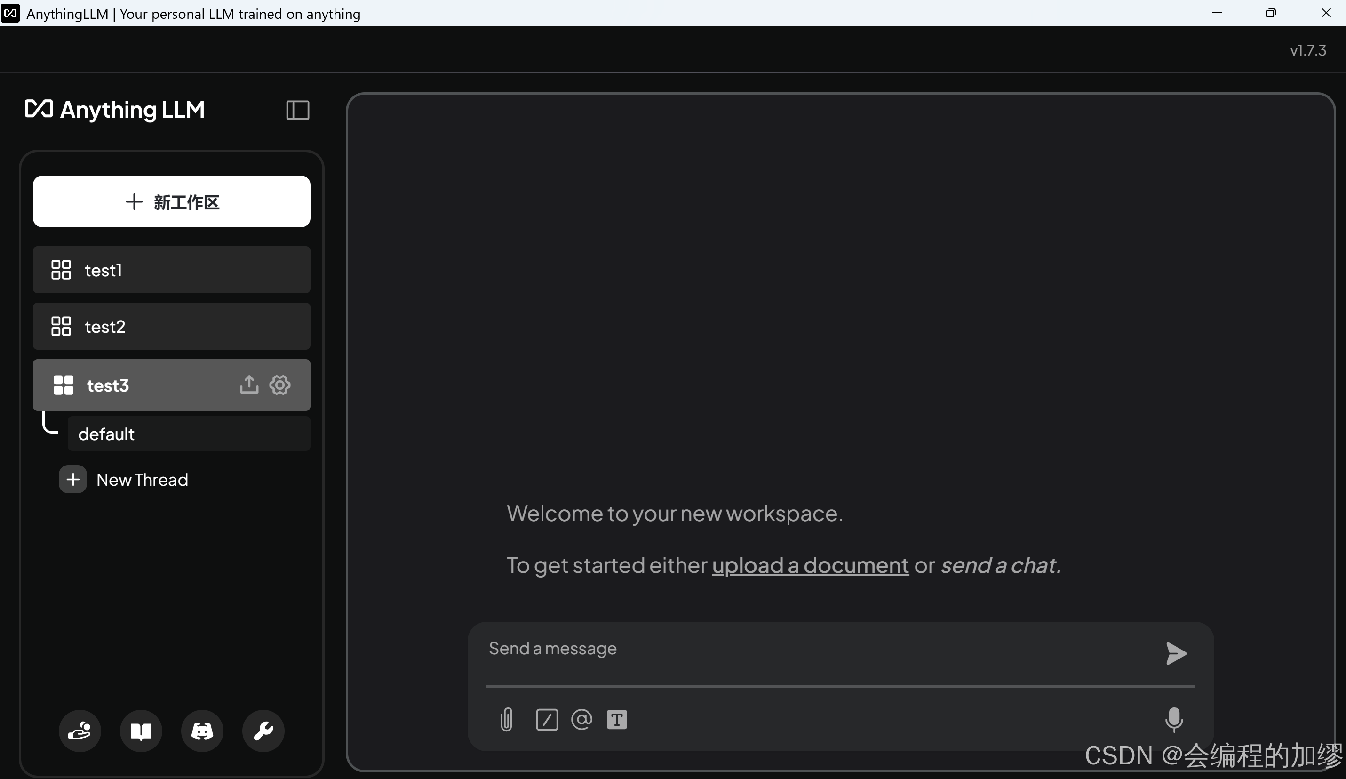Toggle the text size T icon
The height and width of the screenshot is (779, 1346).
616,719
